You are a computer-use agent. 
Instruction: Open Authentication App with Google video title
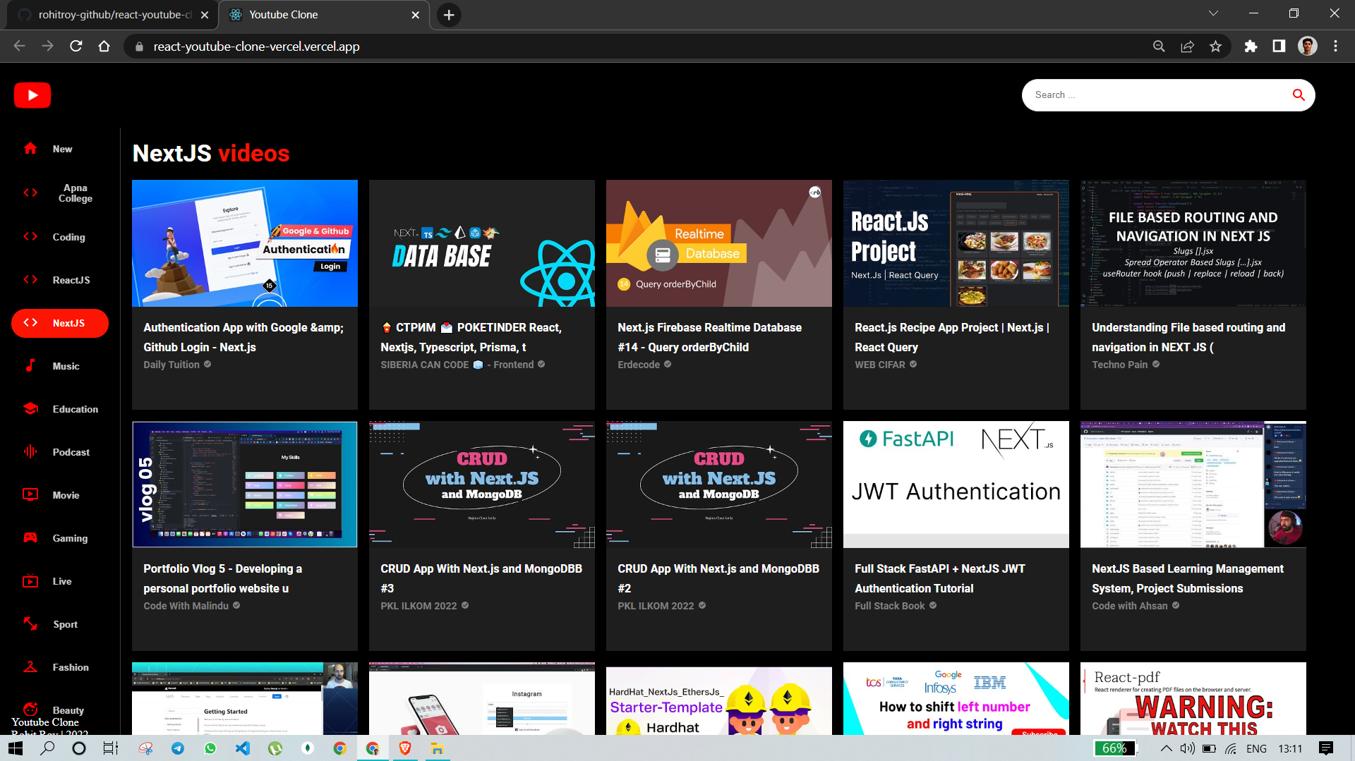coord(243,337)
